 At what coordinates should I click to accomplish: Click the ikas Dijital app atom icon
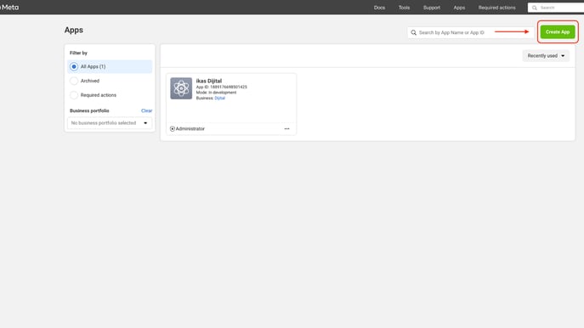tap(181, 88)
